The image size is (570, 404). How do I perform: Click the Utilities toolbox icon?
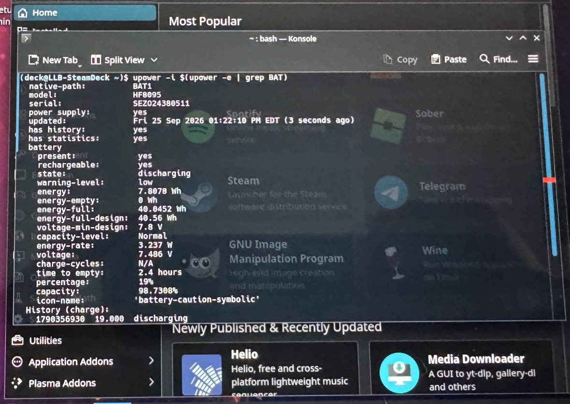[17, 340]
